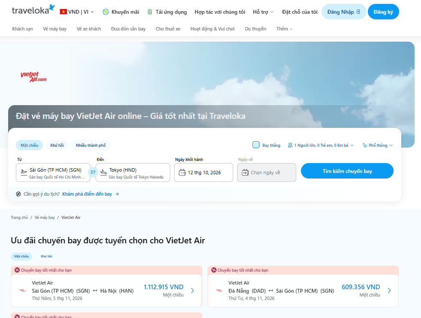Swap origin and destination airports
This screenshot has height=318, width=421.
[93, 172]
